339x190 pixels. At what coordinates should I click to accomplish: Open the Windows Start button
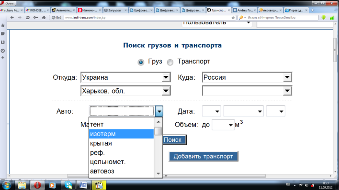pos(7,185)
